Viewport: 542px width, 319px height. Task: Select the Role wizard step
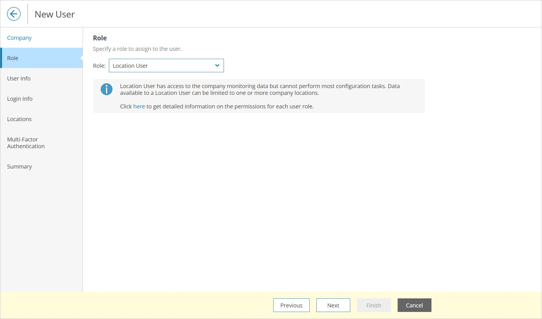(13, 58)
